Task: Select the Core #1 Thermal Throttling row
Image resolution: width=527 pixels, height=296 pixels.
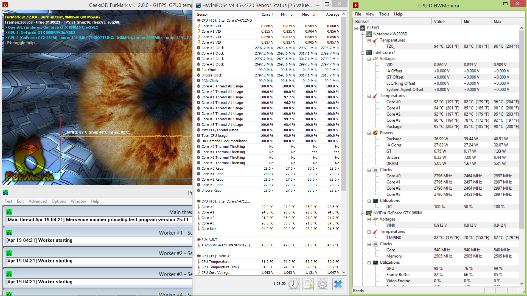Action: (268, 152)
